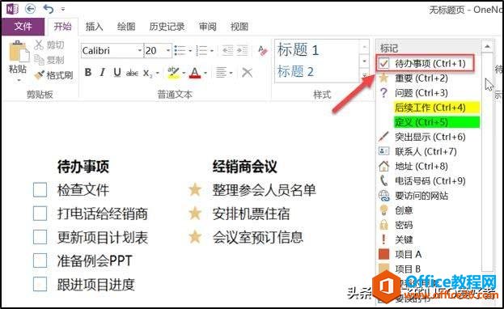Toggle subscript formatting

click(148, 74)
